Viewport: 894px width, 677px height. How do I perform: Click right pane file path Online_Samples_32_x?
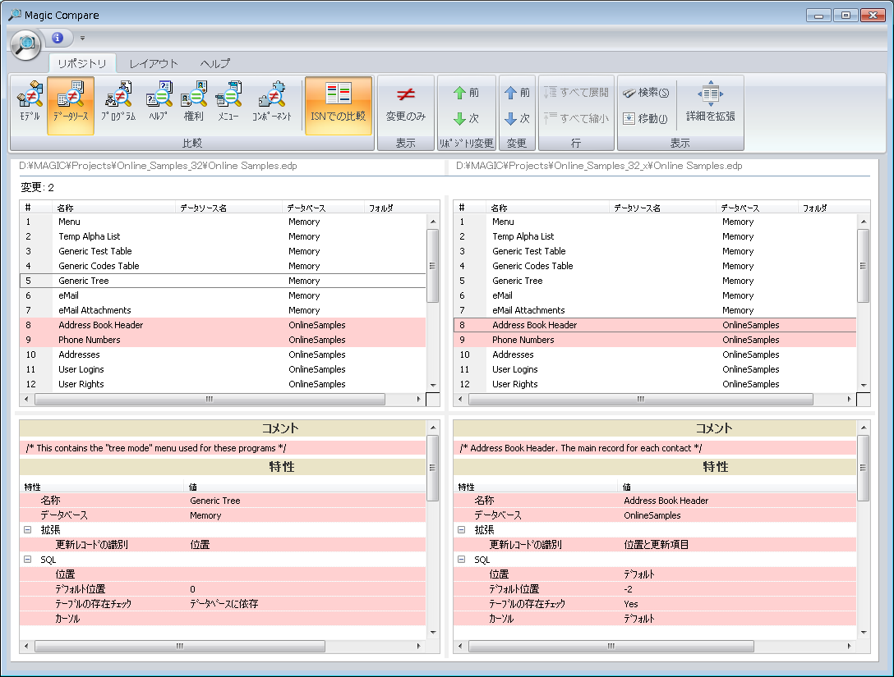[599, 166]
